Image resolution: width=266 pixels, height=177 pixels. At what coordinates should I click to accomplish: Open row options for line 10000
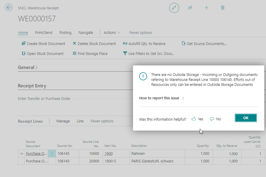pyautogui.click(x=52, y=154)
